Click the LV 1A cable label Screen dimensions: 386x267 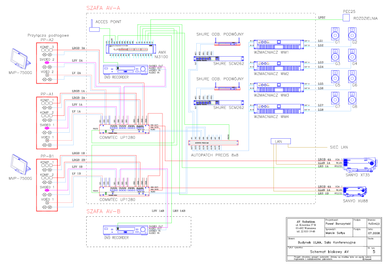(x=76, y=111)
